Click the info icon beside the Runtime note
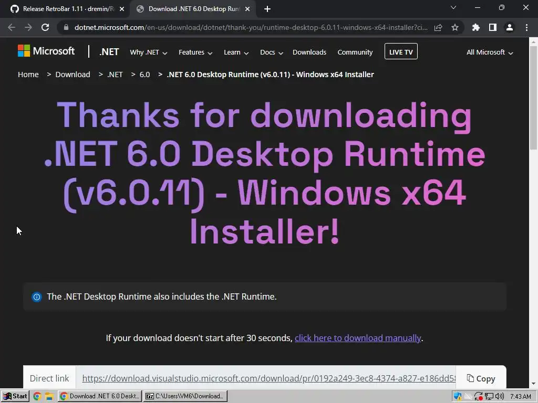 tap(36, 297)
